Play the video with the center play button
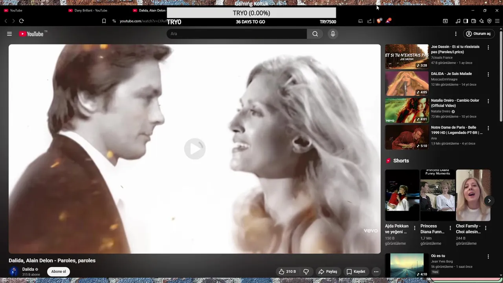 195,149
